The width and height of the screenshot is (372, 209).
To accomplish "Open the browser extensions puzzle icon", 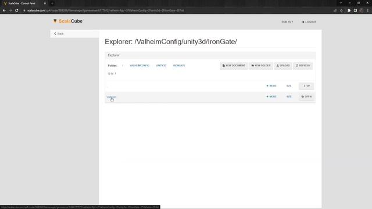I will click(x=349, y=10).
